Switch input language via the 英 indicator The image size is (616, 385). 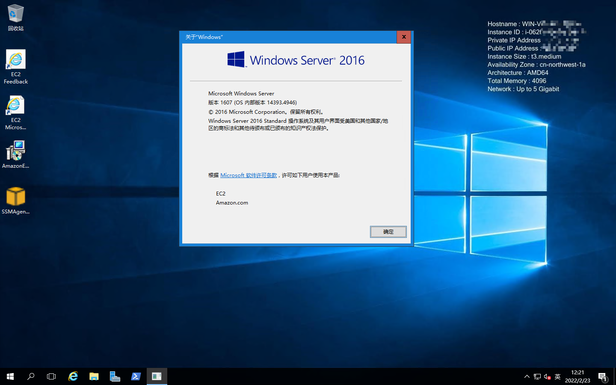[557, 376]
